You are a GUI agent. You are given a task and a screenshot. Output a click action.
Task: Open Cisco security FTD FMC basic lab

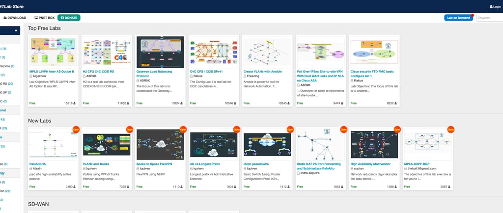click(372, 74)
